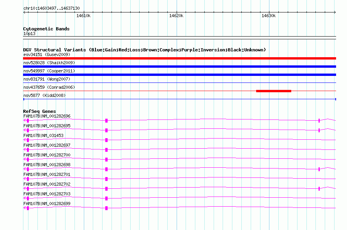The image size is (347, 230).
Task: Click the FAM107B|NM_001282696 transcript label
Action: pos(47,116)
